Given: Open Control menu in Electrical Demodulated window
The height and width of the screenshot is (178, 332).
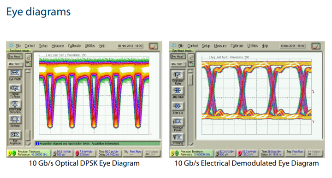Looking at the screenshot, I should pos(192,46).
